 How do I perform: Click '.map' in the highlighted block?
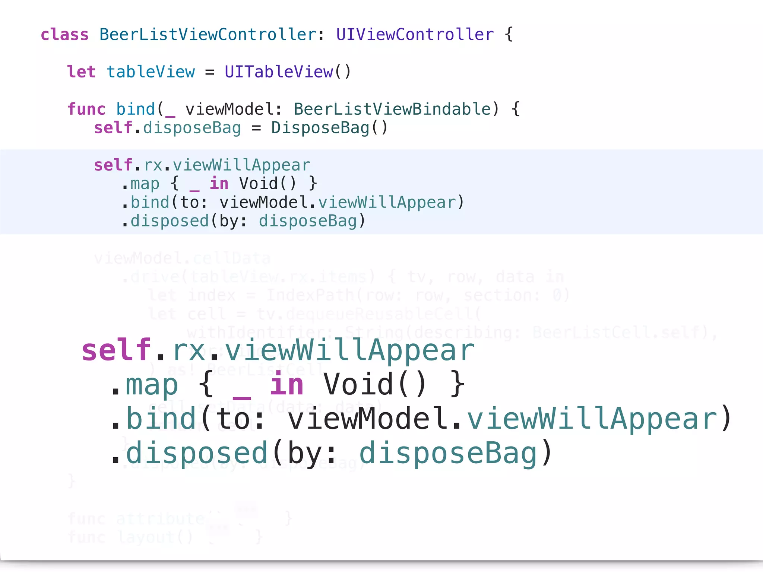(140, 184)
